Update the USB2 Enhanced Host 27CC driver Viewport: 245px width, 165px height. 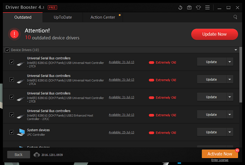pos(212,114)
